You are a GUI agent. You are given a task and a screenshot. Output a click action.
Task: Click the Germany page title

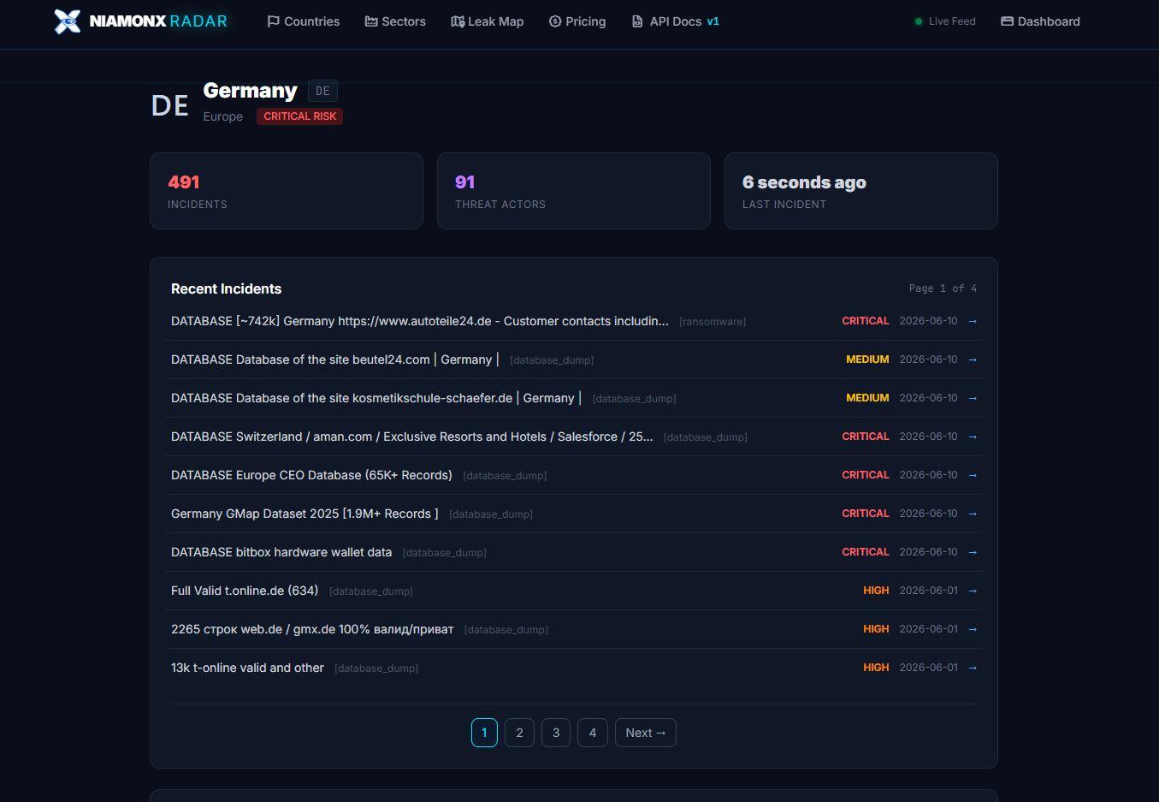[x=250, y=91]
